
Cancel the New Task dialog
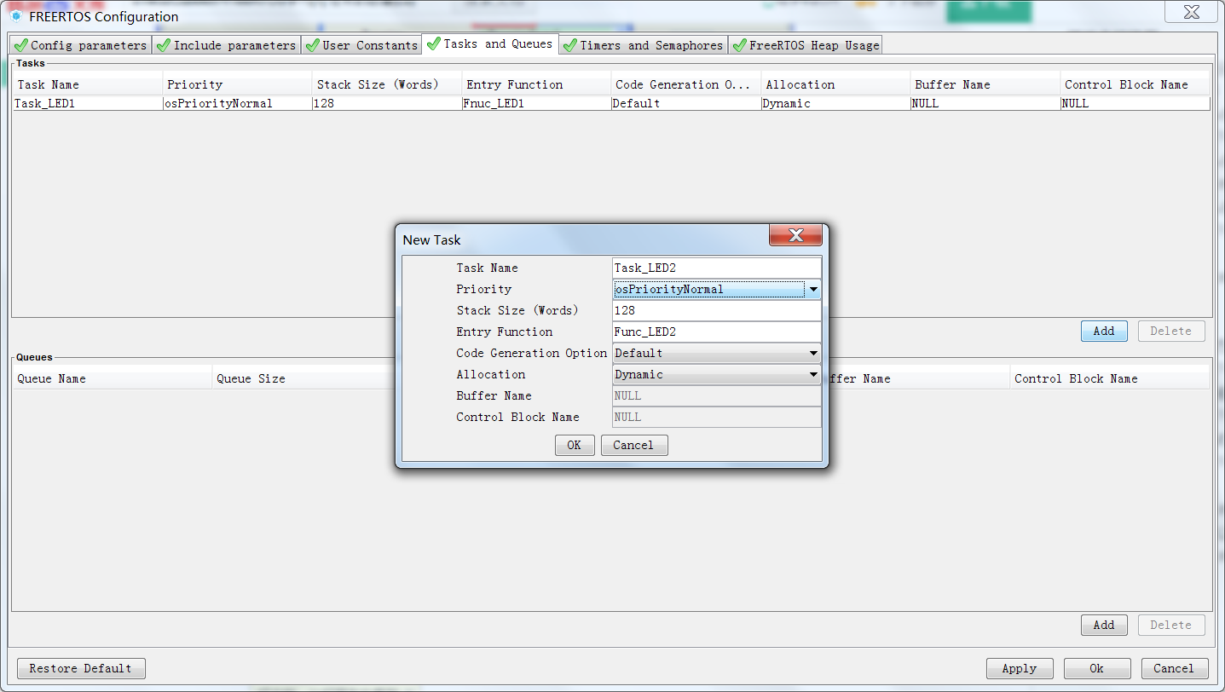click(633, 445)
